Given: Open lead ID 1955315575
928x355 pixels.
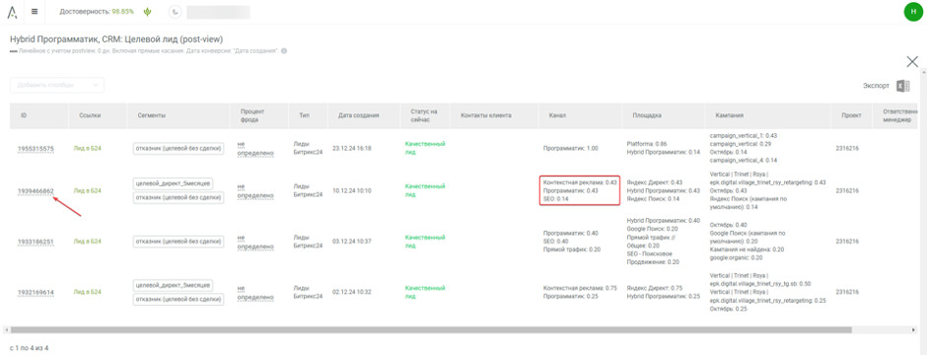Looking at the screenshot, I should pos(36,149).
